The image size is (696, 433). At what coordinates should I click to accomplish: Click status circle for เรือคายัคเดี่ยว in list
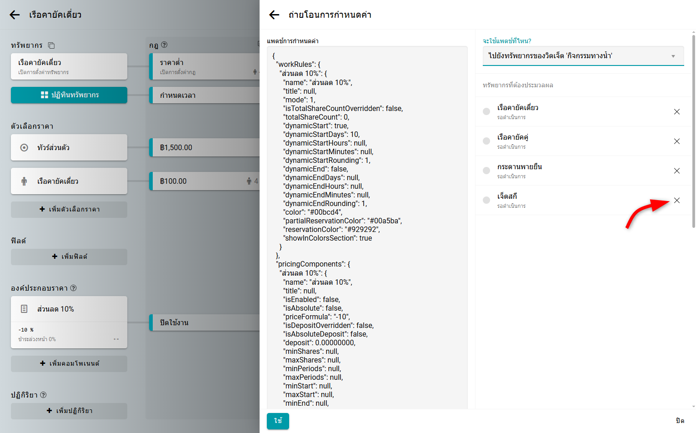point(486,111)
